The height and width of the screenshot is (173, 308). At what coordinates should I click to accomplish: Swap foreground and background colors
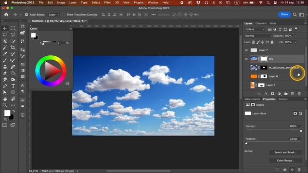(x=13, y=111)
